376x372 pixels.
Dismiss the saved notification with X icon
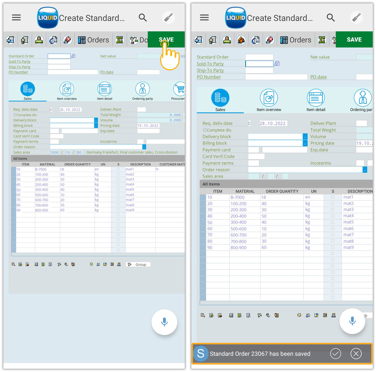tap(356, 354)
